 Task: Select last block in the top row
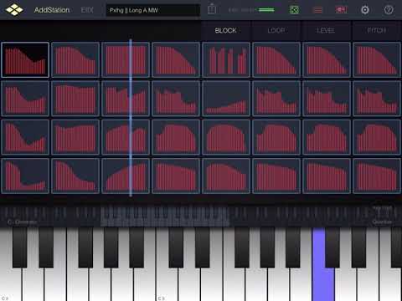pyautogui.click(x=377, y=59)
